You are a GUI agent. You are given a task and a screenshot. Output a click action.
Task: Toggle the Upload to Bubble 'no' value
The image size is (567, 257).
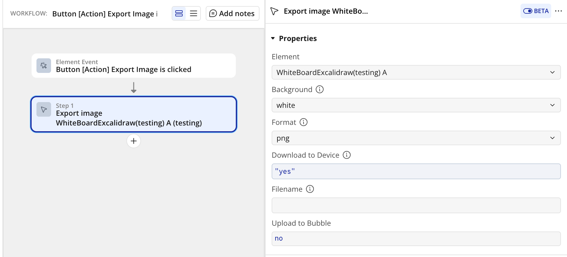point(416,239)
